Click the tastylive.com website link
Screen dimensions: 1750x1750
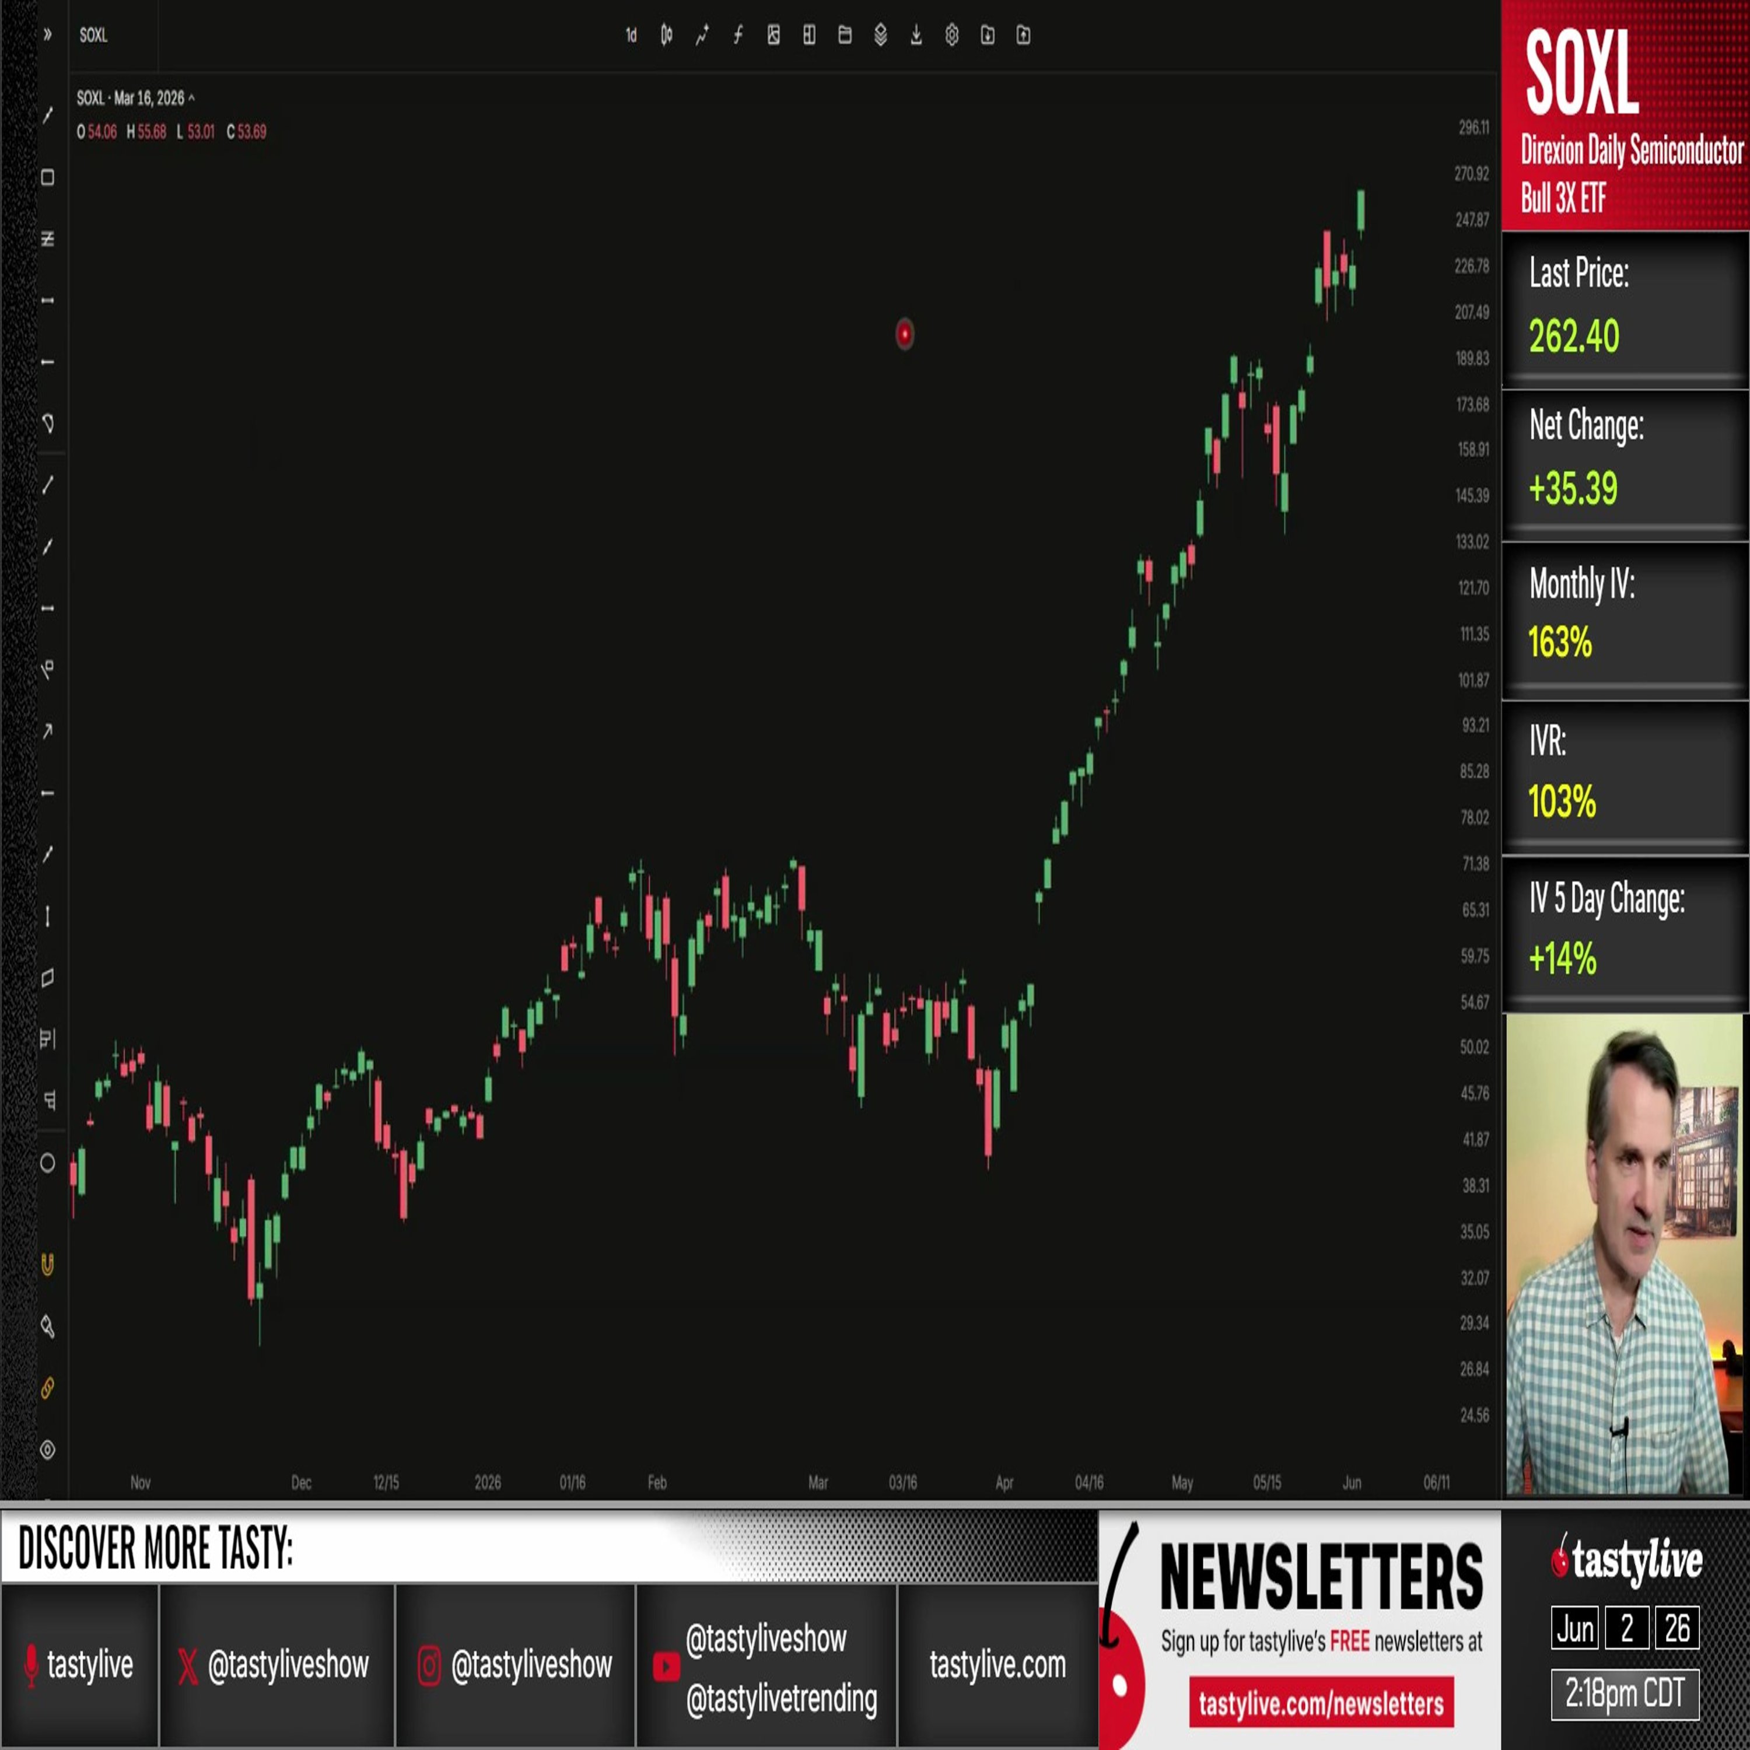998,1665
